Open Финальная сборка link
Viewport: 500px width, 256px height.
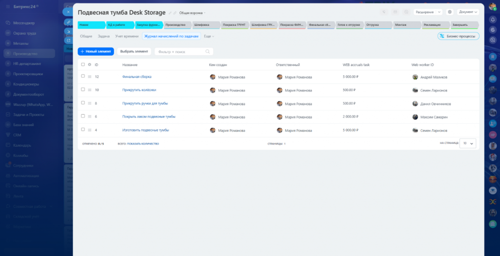click(x=137, y=77)
